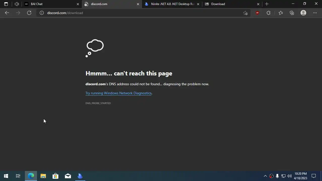The width and height of the screenshot is (322, 181).
Task: Launch Microsoft Store from the taskbar
Action: tap(55, 176)
